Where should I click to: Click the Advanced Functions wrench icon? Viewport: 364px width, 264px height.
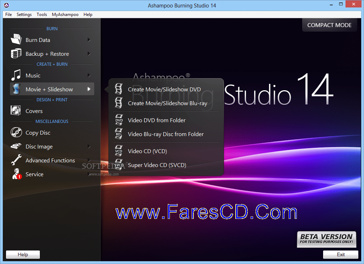tap(16, 160)
